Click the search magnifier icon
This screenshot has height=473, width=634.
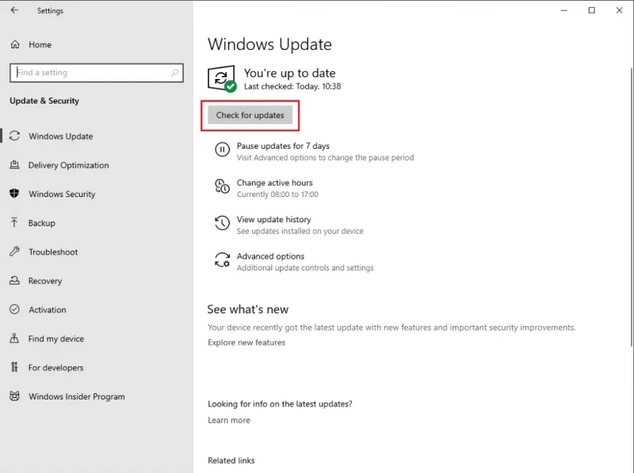click(174, 73)
